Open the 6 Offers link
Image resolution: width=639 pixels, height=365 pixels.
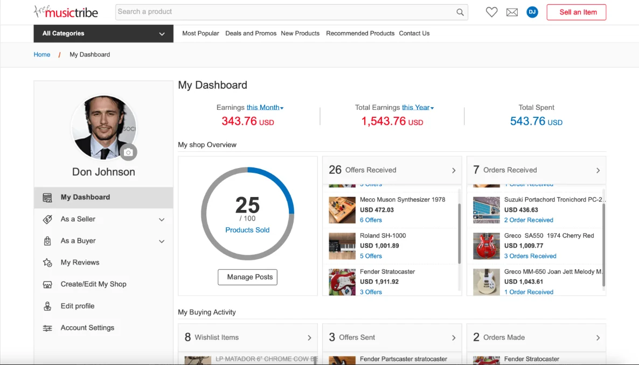(371, 220)
